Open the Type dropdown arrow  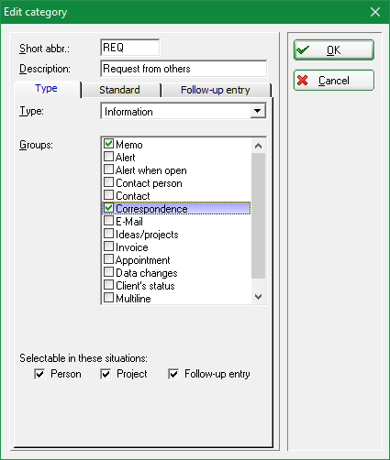[x=258, y=111]
